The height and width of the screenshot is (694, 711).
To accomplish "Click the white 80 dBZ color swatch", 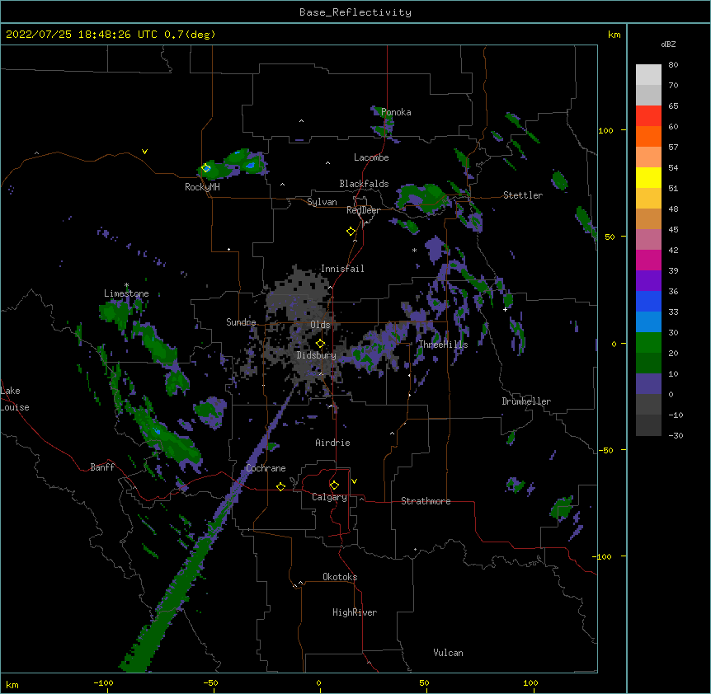I will pyautogui.click(x=648, y=75).
